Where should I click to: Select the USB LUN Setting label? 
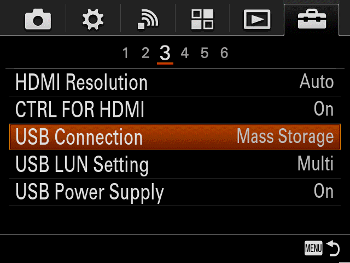tap(82, 164)
